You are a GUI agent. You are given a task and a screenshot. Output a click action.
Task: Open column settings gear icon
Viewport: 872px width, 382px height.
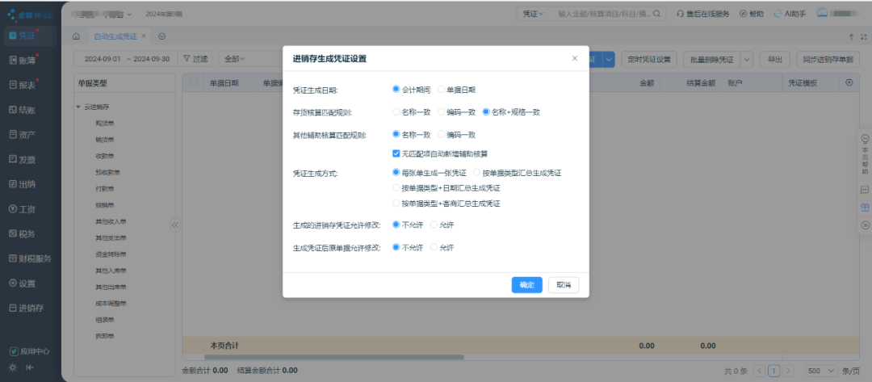[x=849, y=82]
